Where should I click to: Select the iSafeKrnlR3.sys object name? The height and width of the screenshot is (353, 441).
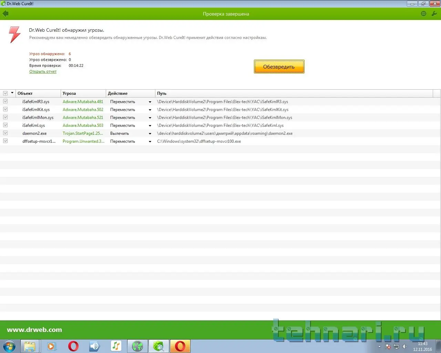pyautogui.click(x=36, y=102)
